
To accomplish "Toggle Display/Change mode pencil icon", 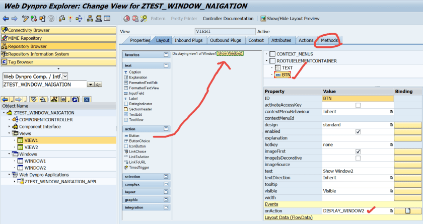I will [25, 19].
